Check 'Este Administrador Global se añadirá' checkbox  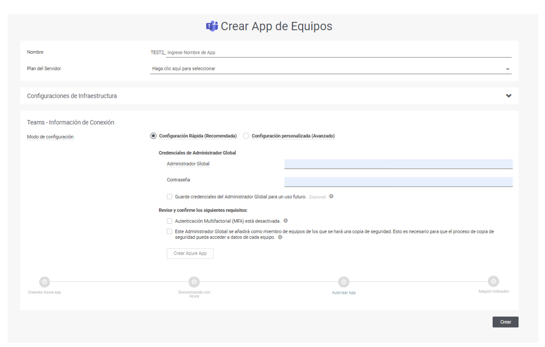[x=170, y=231]
